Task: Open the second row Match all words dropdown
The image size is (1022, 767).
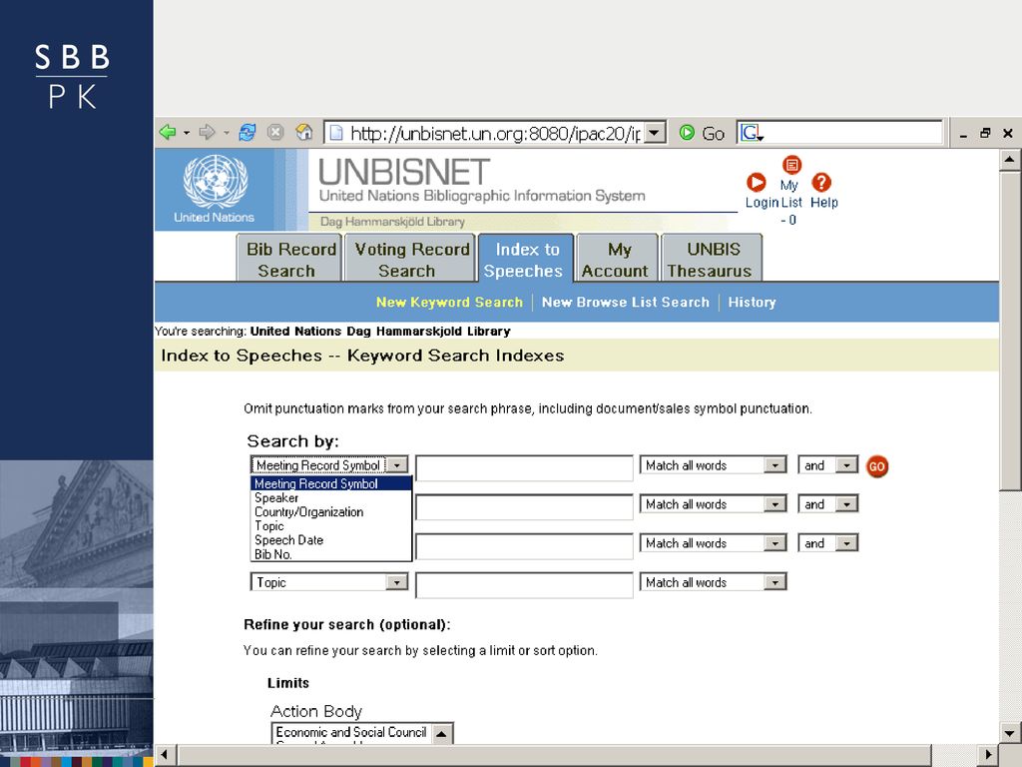Action: (774, 504)
